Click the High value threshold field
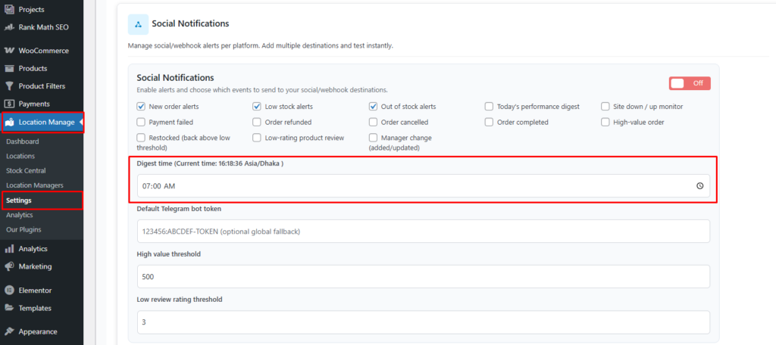The image size is (776, 345). click(x=423, y=276)
